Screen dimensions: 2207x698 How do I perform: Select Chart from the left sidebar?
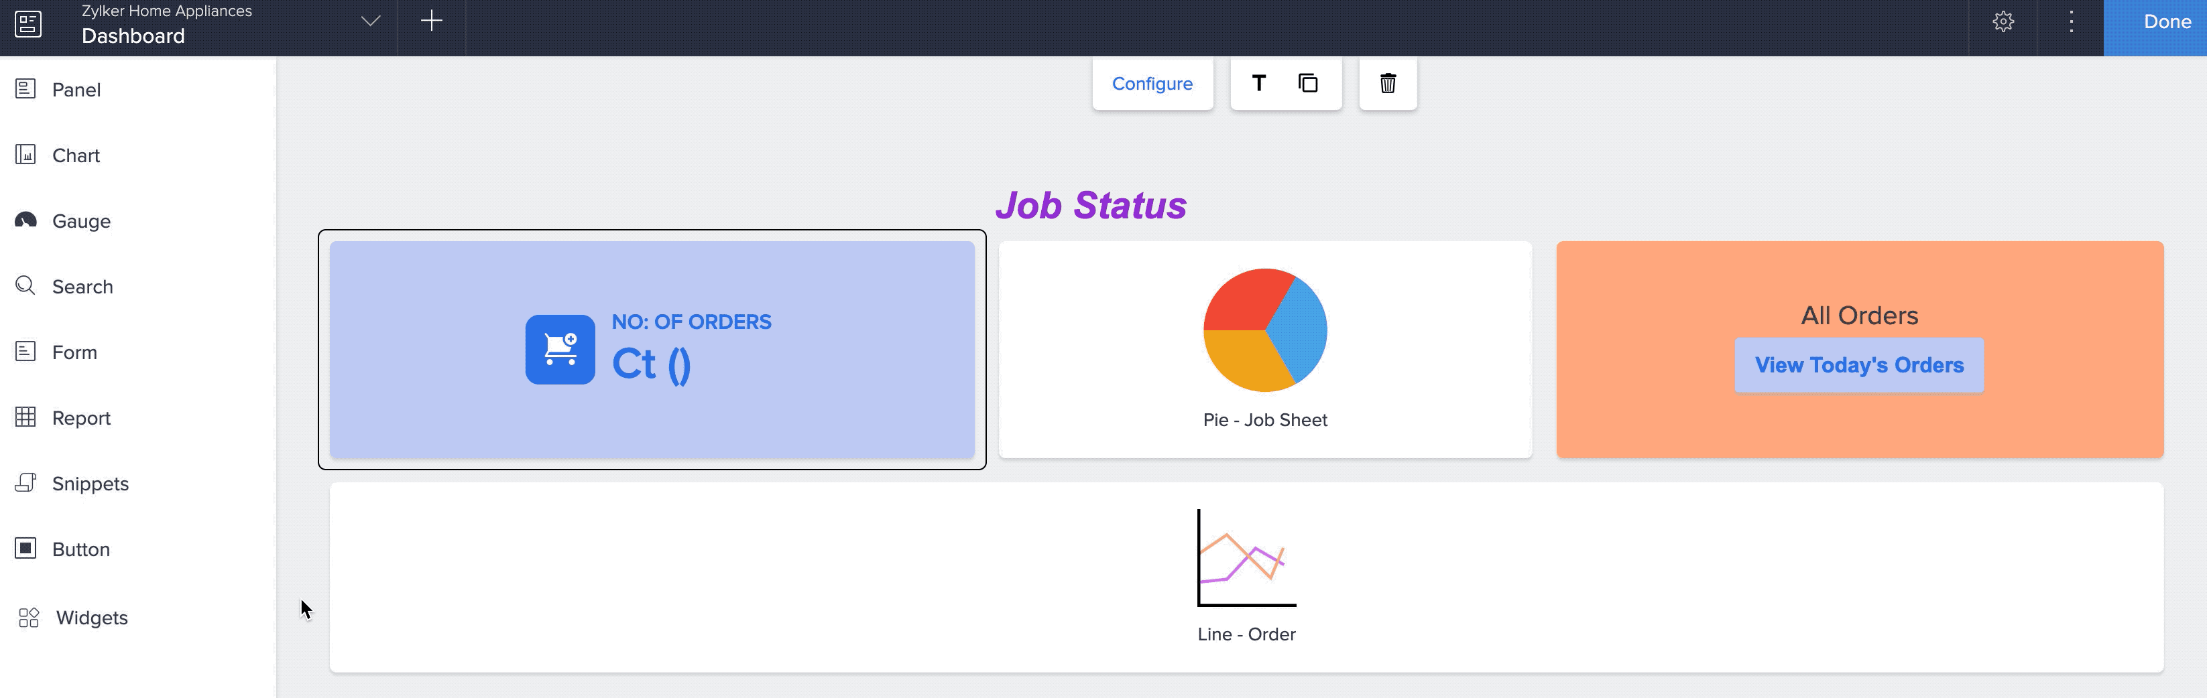coord(76,155)
